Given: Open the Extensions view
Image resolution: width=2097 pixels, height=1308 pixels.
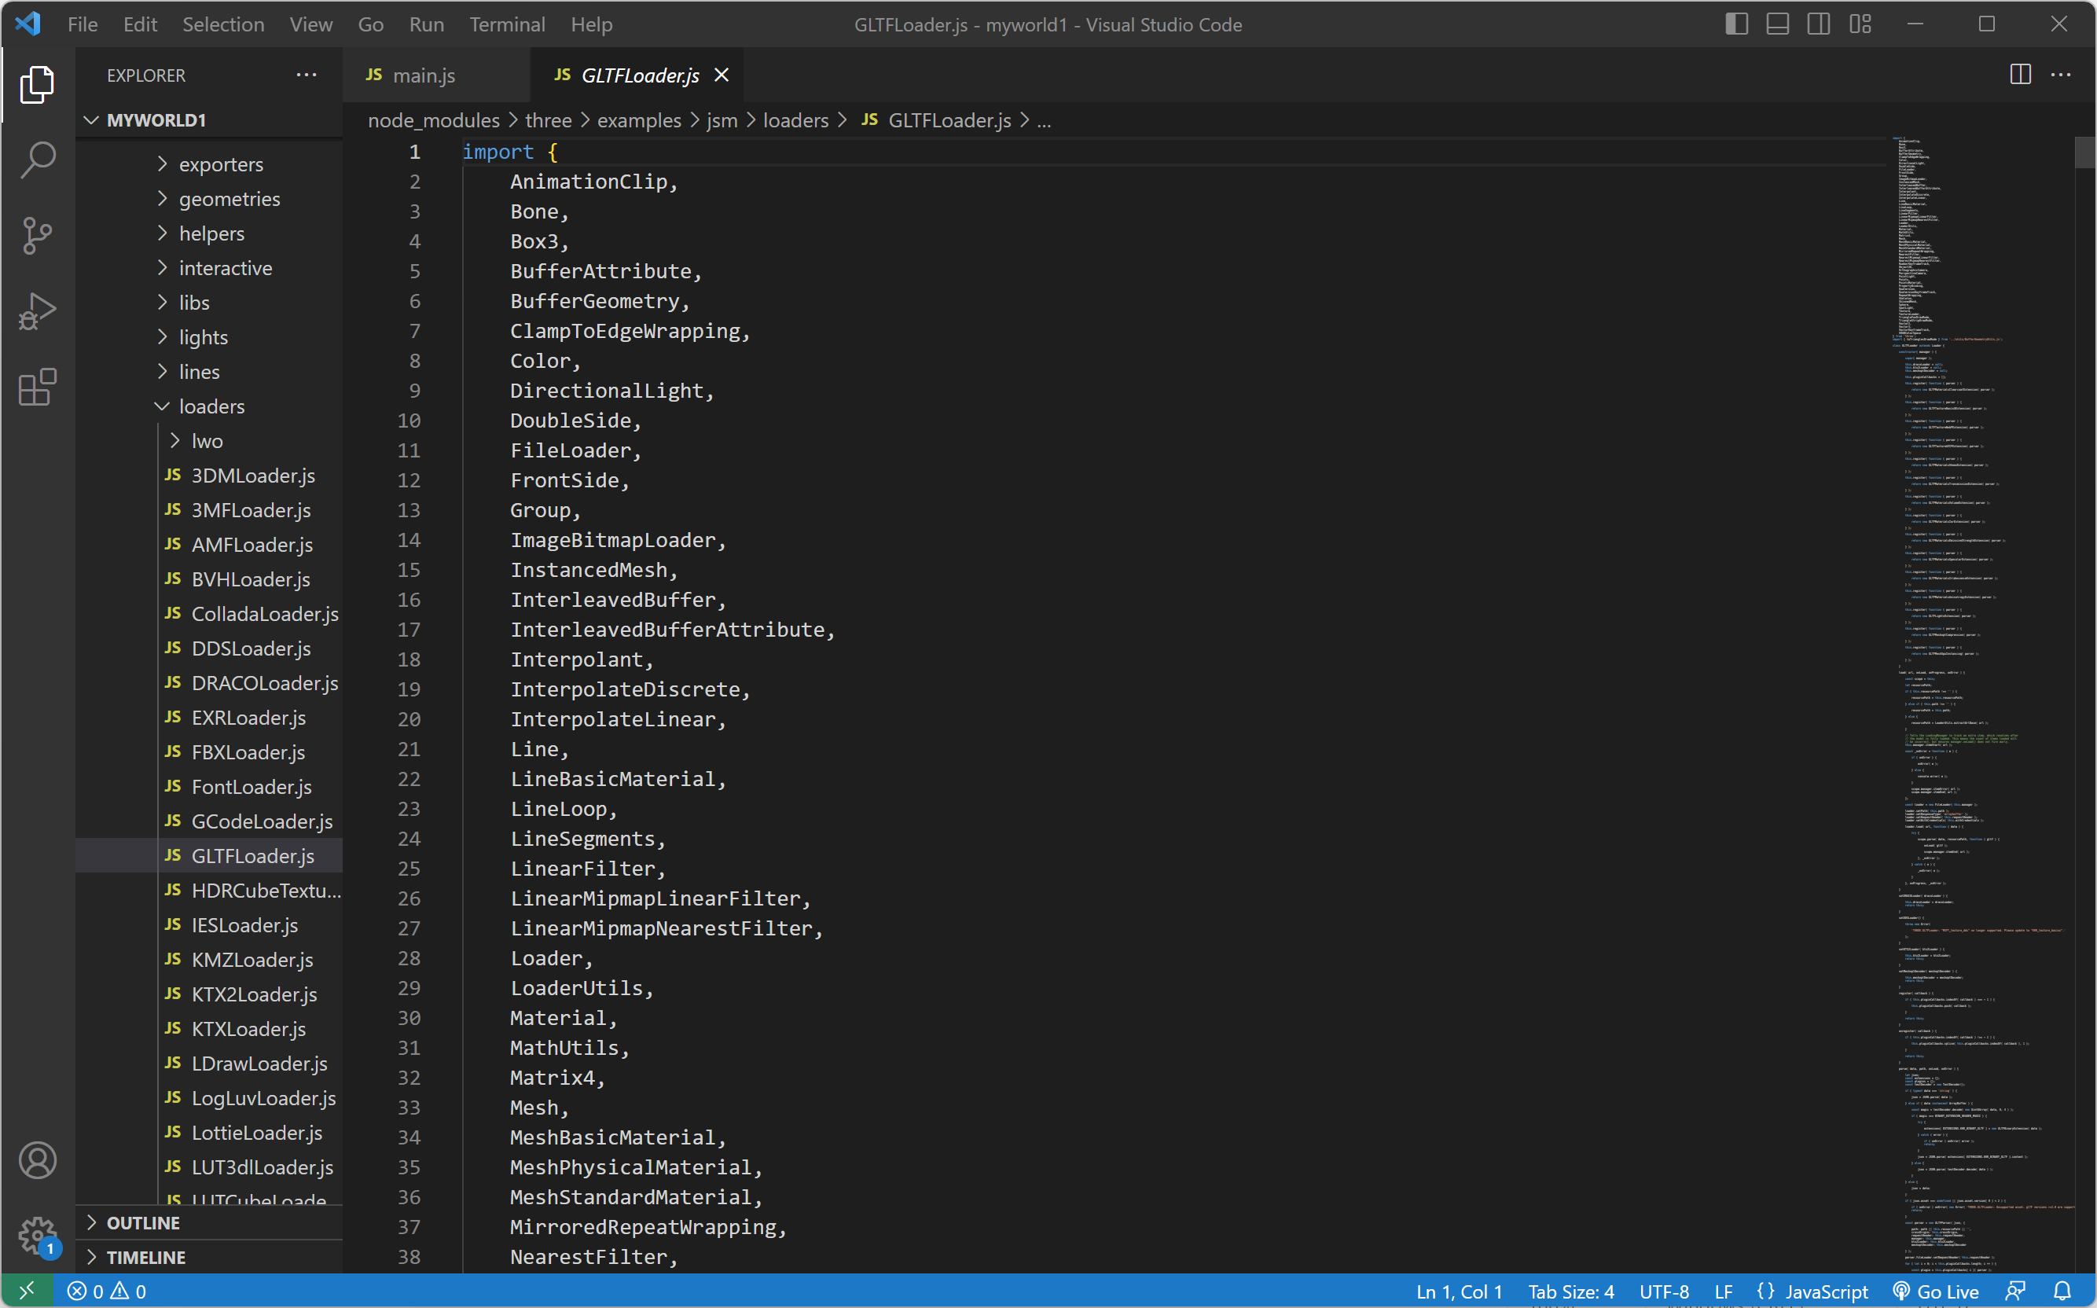Looking at the screenshot, I should 37,388.
